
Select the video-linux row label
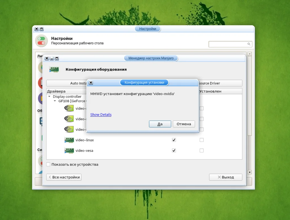point(85,140)
